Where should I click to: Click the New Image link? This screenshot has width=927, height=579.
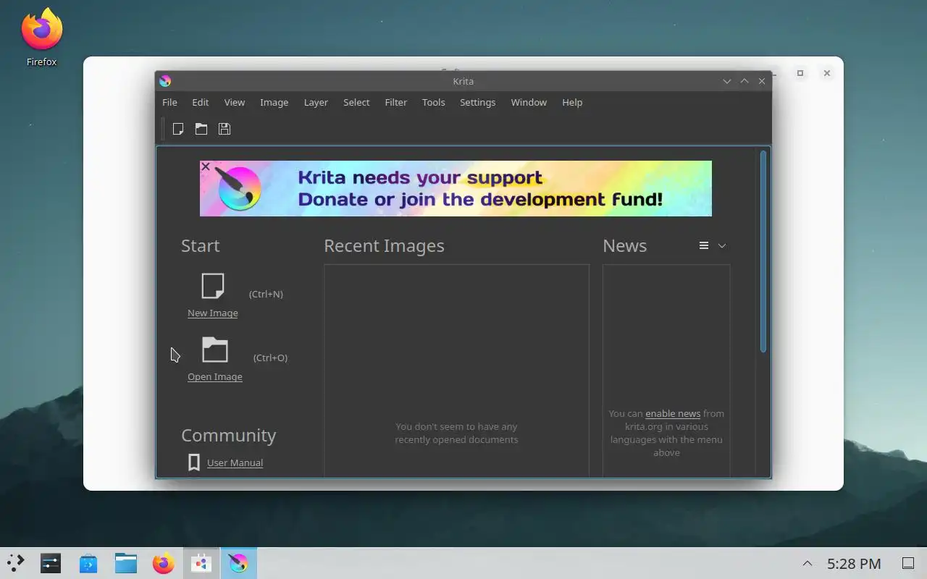pos(213,313)
